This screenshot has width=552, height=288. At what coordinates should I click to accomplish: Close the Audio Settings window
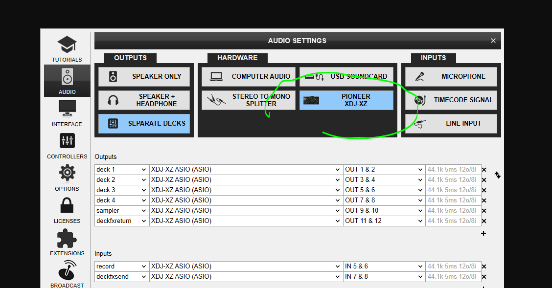[493, 41]
